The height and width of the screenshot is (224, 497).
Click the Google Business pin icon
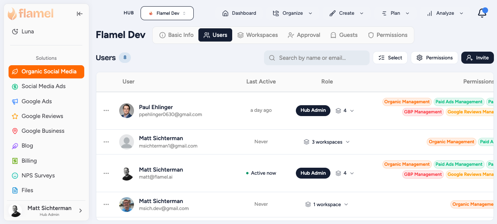[15, 131]
